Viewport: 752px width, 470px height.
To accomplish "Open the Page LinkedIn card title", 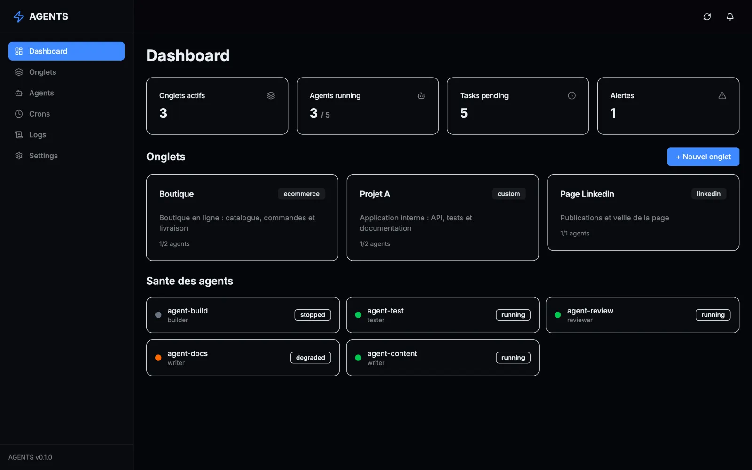I will click(x=587, y=194).
